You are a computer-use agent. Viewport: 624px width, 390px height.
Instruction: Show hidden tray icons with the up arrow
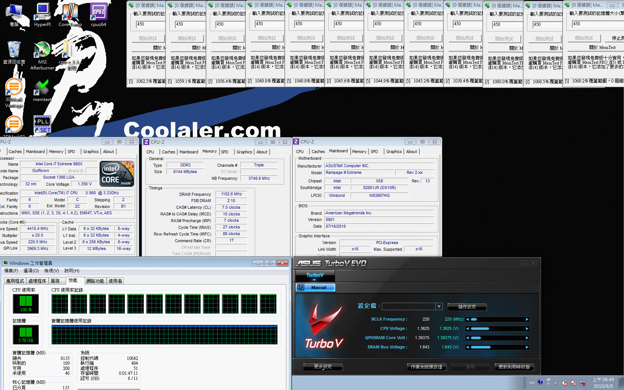pyautogui.click(x=556, y=383)
